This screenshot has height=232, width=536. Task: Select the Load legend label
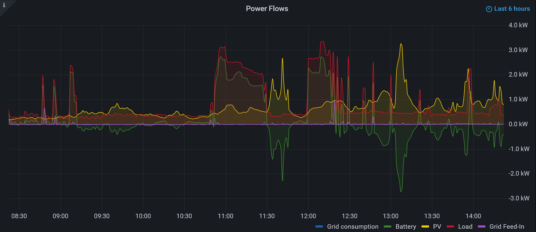[465, 227]
